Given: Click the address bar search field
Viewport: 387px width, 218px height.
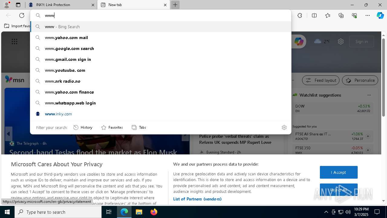Looking at the screenshot, I should tap(161, 15).
